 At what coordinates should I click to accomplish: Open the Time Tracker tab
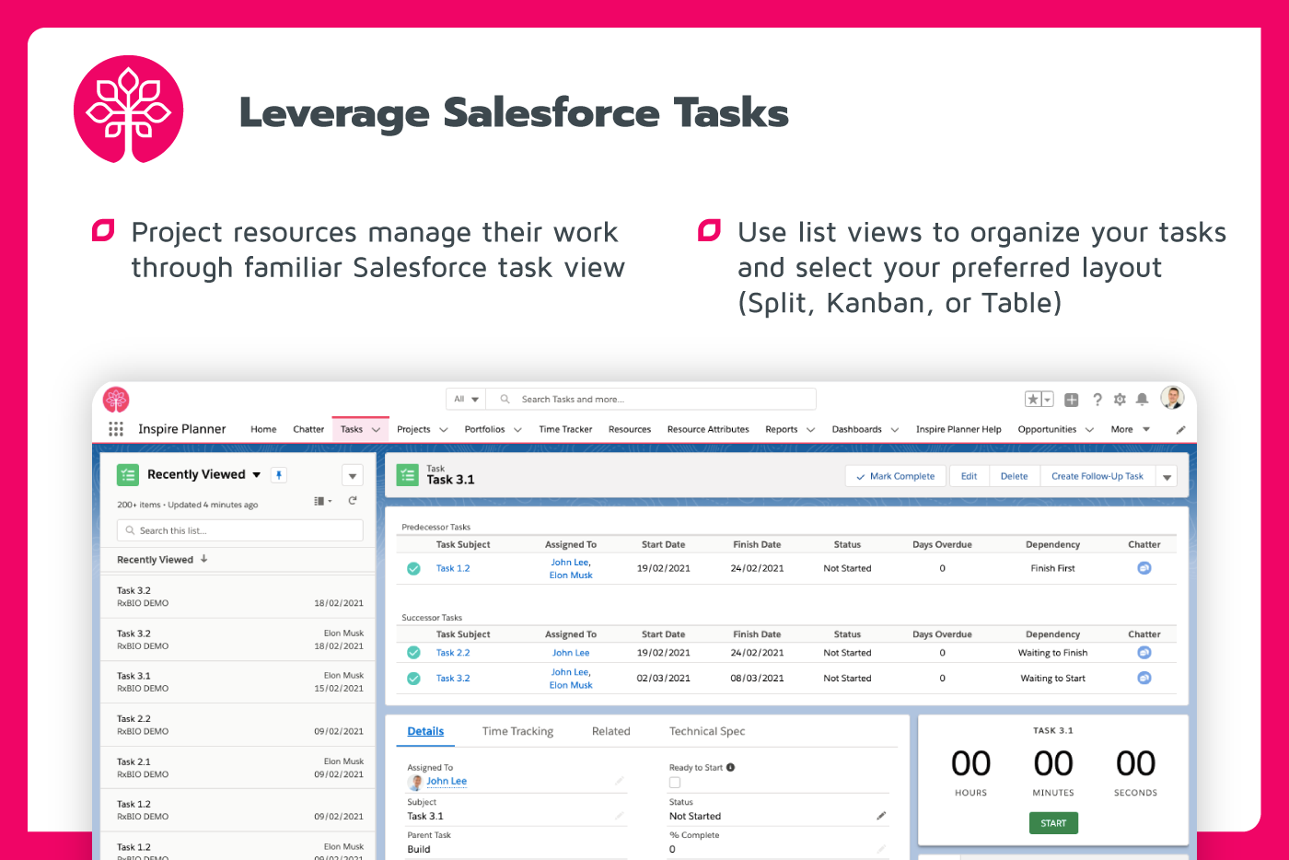coord(565,429)
